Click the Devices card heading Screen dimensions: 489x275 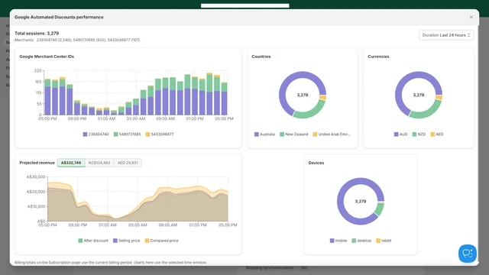[316, 163]
